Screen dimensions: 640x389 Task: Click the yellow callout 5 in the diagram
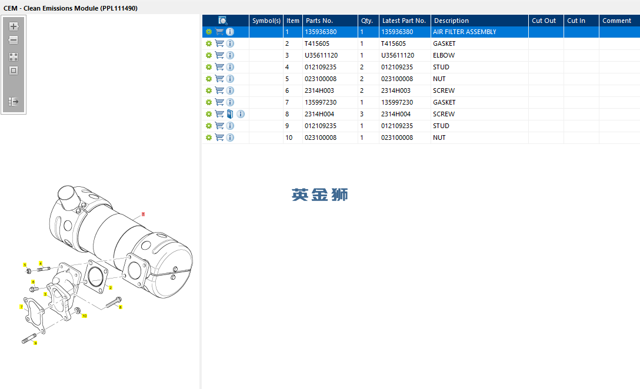(x=25, y=265)
